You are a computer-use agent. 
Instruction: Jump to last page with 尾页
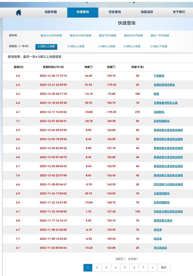click(164, 268)
